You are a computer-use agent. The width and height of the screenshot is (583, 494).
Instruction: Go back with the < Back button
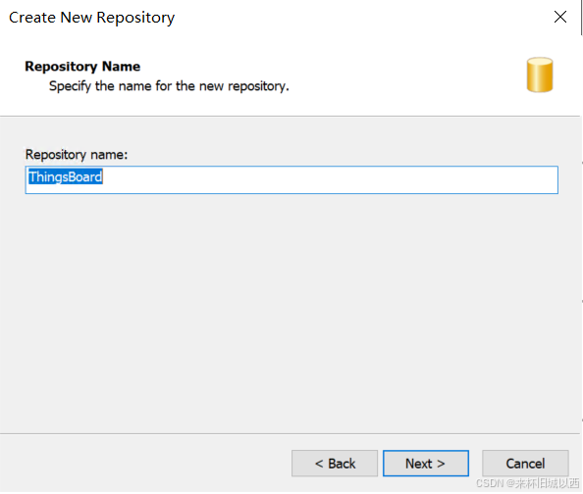[x=335, y=464]
